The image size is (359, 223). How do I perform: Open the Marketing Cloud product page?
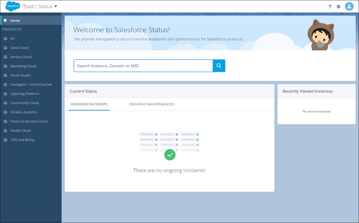pyautogui.click(x=23, y=66)
